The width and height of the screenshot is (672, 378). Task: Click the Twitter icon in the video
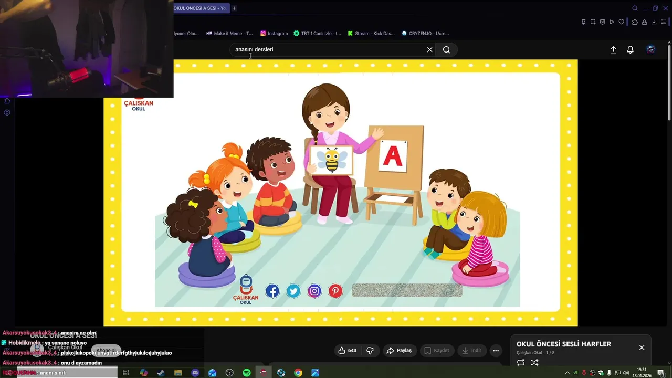[x=293, y=291]
